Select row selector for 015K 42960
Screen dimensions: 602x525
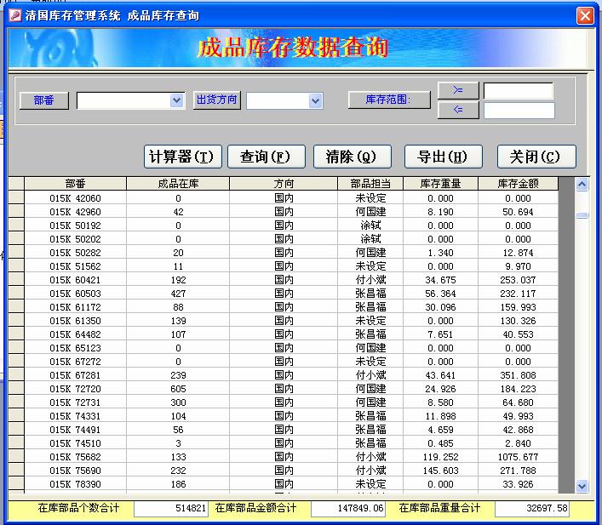point(15,212)
